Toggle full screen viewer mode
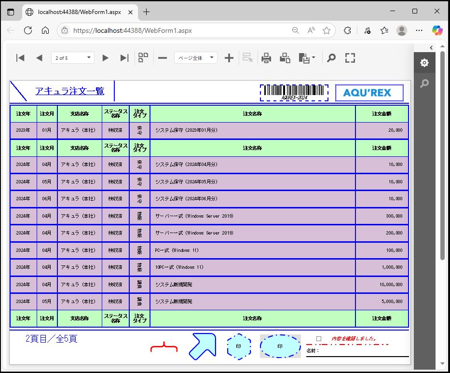Image resolution: width=450 pixels, height=373 pixels. tap(350, 58)
